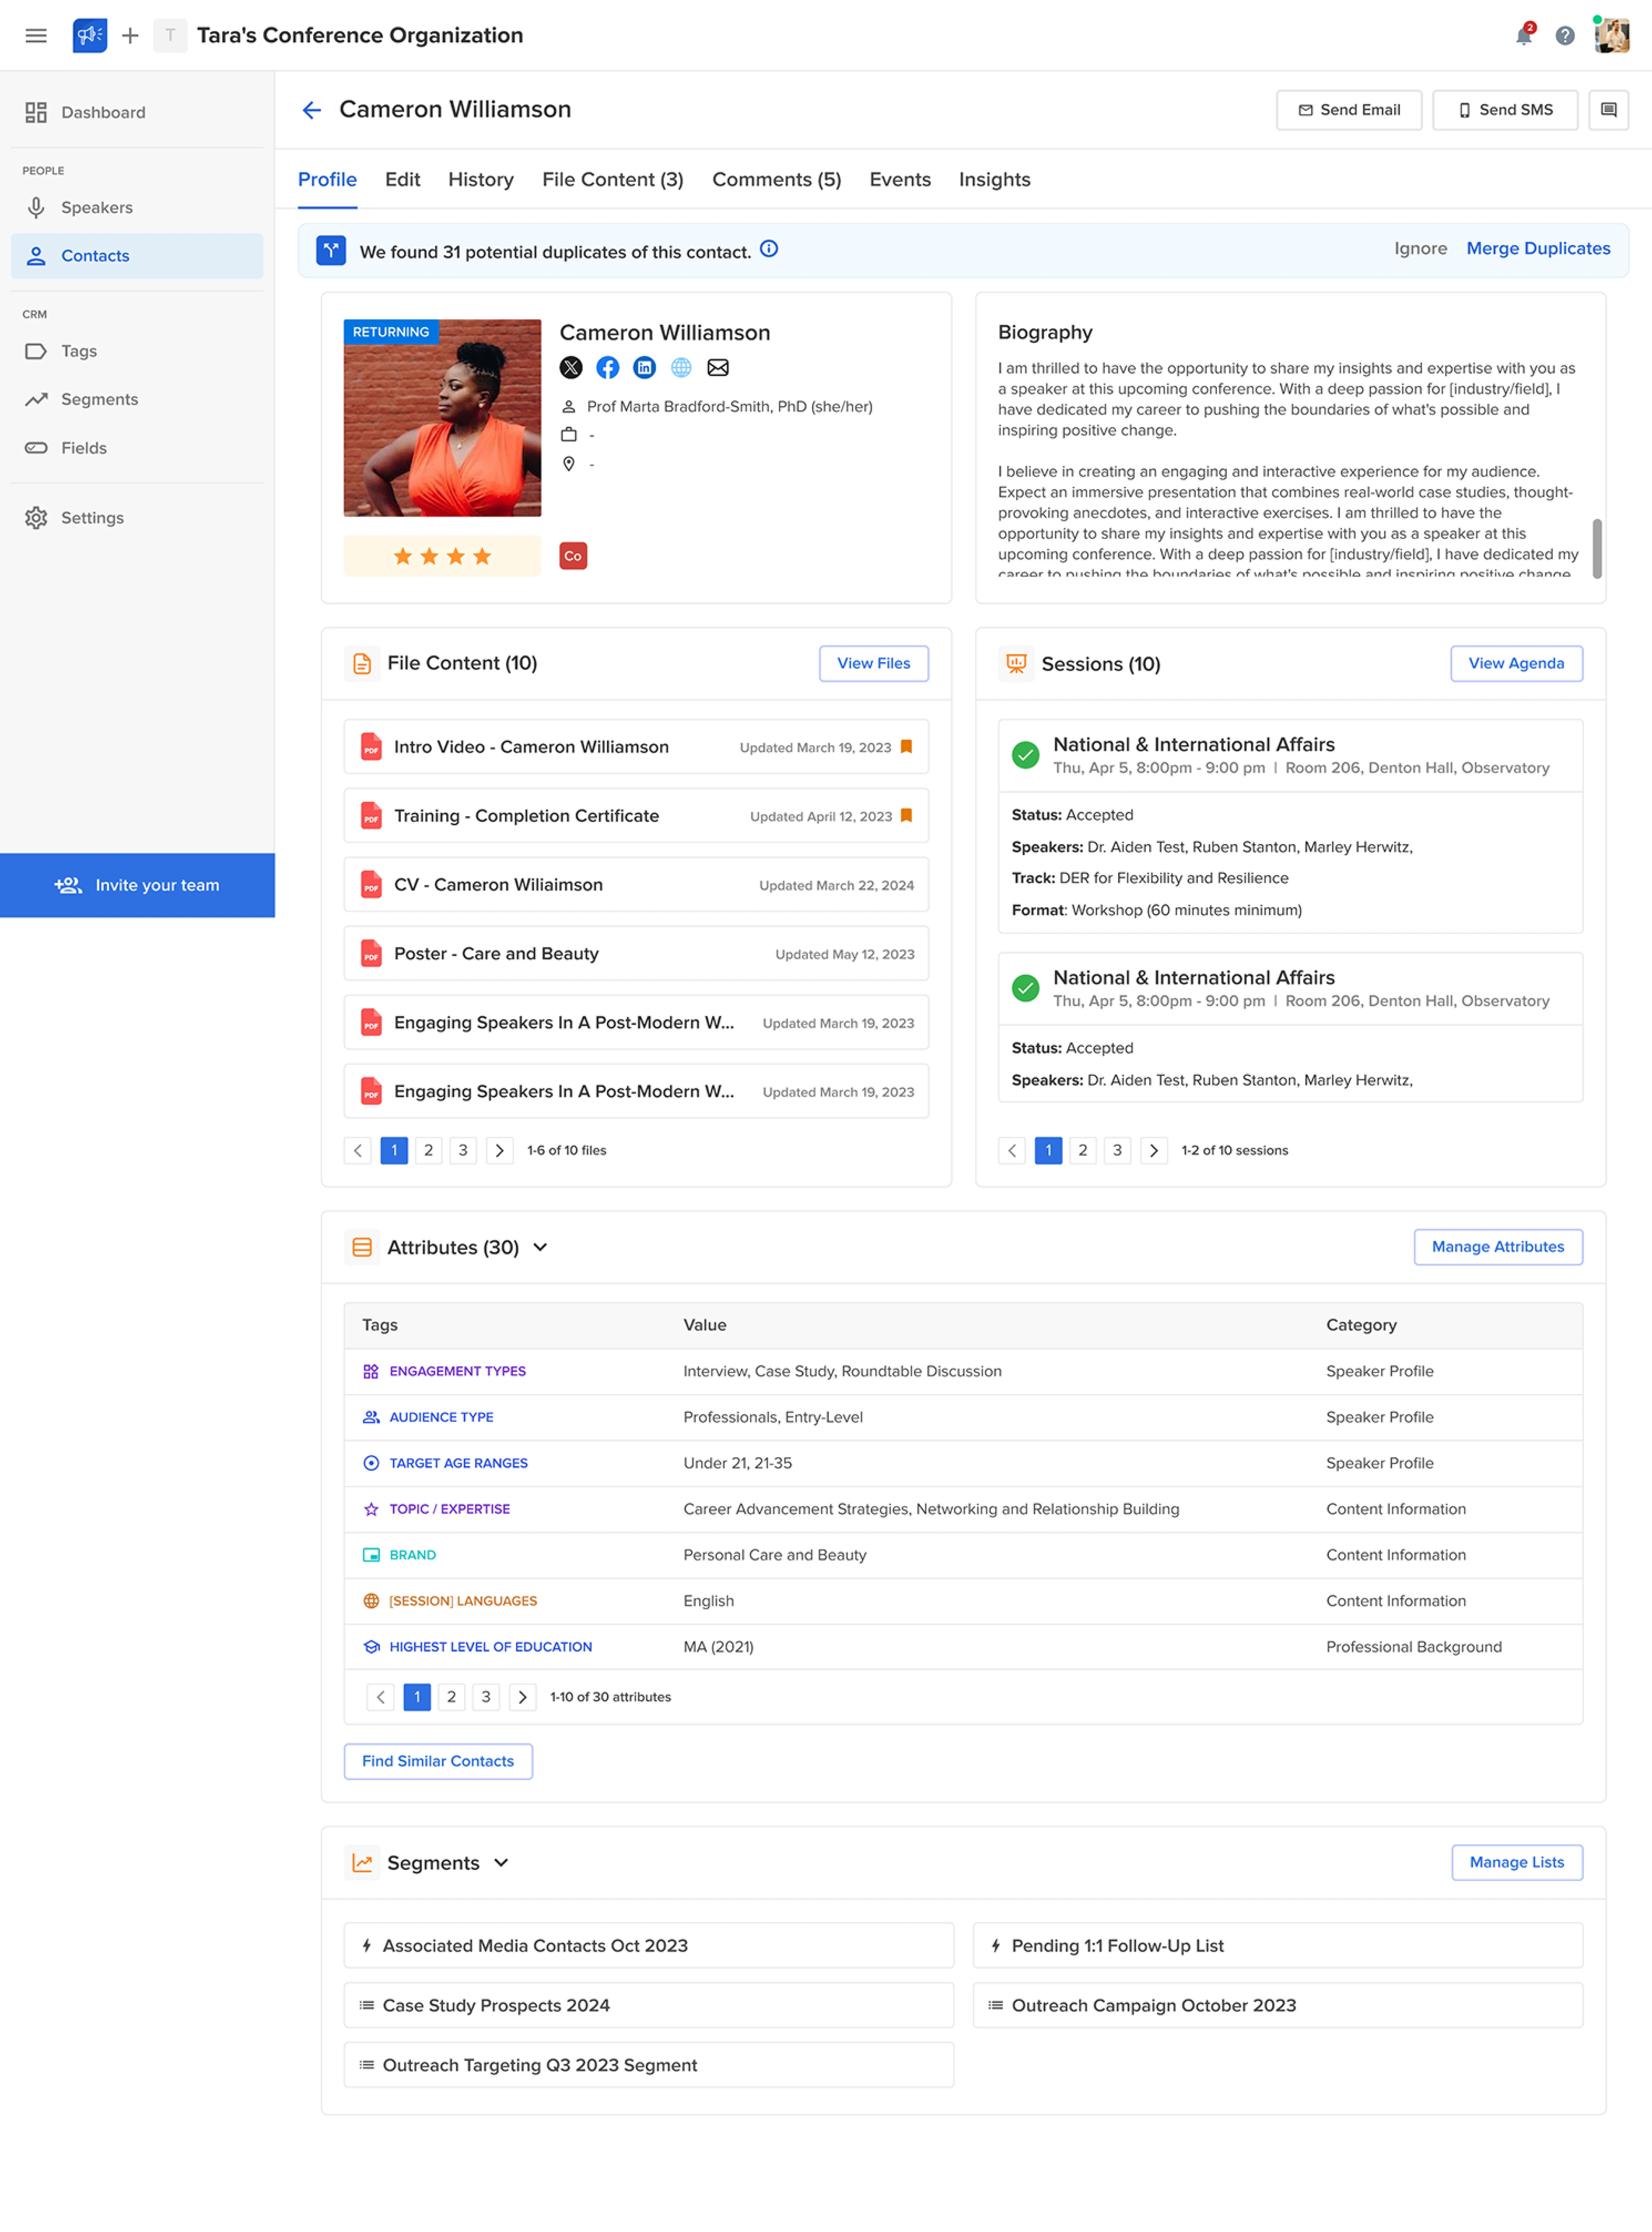Open Segments in the sidebar
This screenshot has width=1652, height=2232.
point(137,399)
